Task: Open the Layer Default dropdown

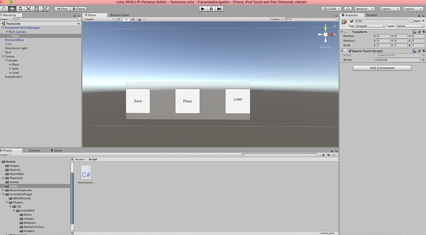Action: (x=410, y=26)
